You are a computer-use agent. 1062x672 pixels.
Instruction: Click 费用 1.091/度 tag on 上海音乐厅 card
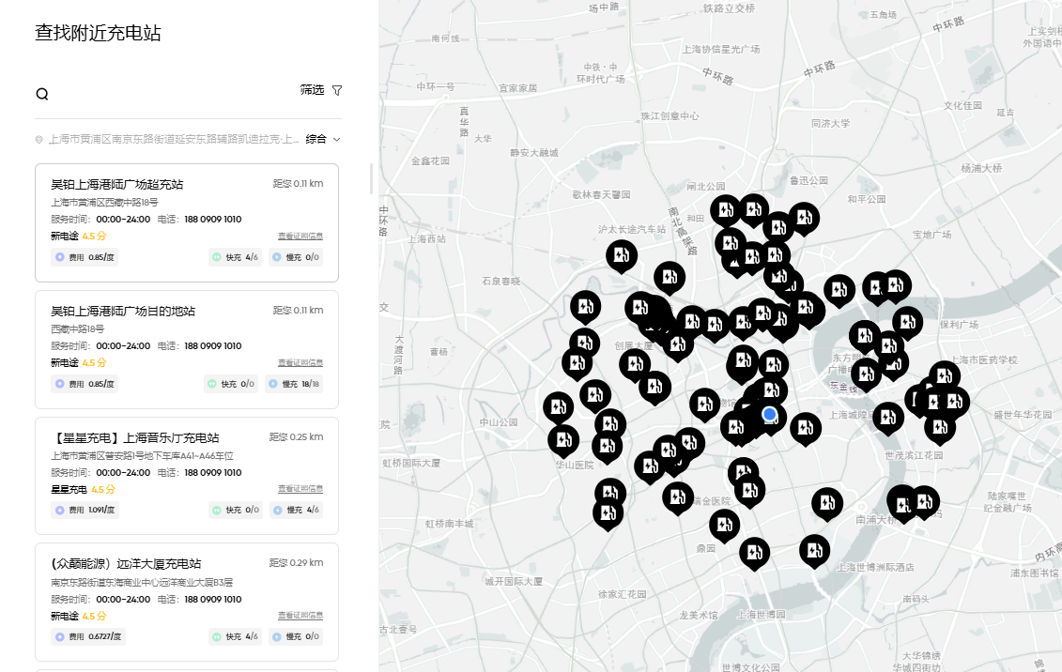(x=85, y=510)
